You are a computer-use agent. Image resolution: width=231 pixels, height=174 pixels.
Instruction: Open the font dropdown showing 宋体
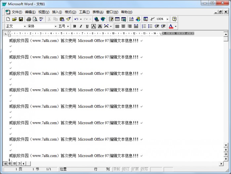click(56, 26)
